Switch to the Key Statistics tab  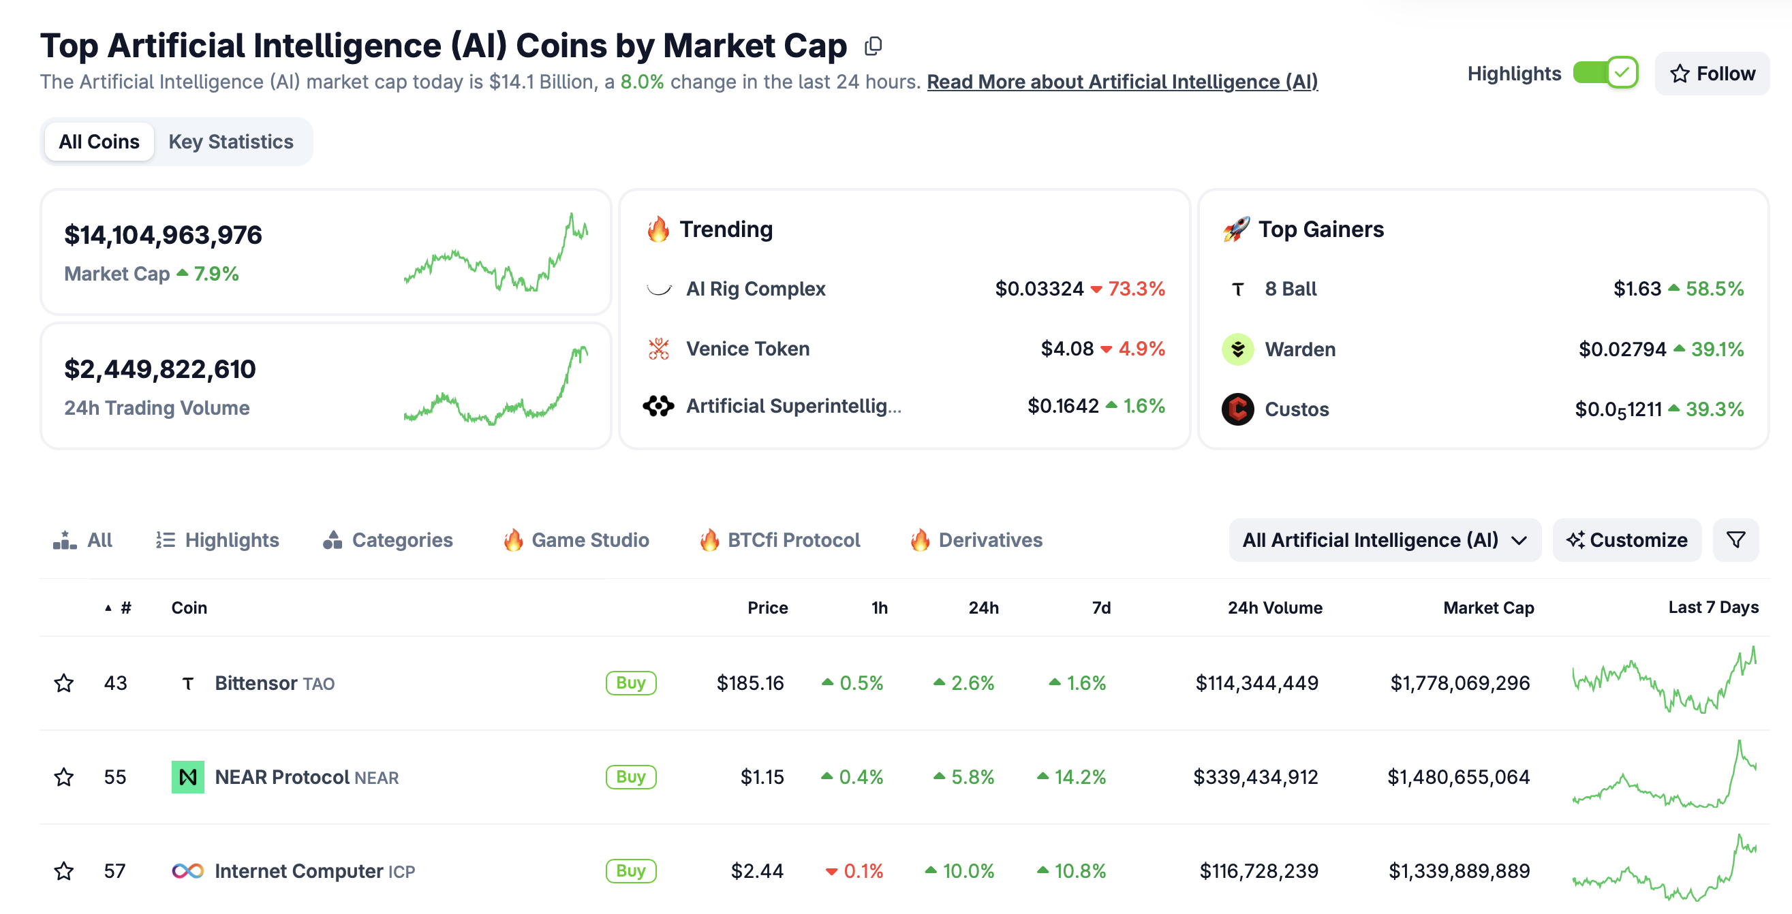click(x=231, y=142)
